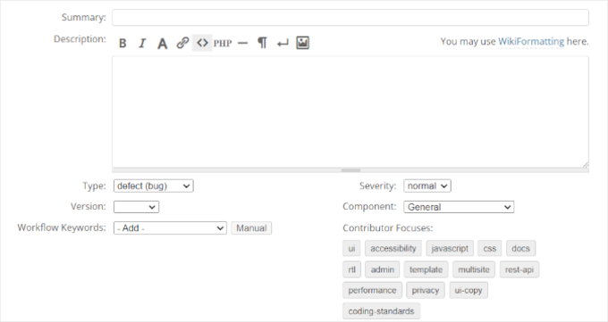Open the Severity dropdown set to normal
The width and height of the screenshot is (608, 322).
(426, 186)
